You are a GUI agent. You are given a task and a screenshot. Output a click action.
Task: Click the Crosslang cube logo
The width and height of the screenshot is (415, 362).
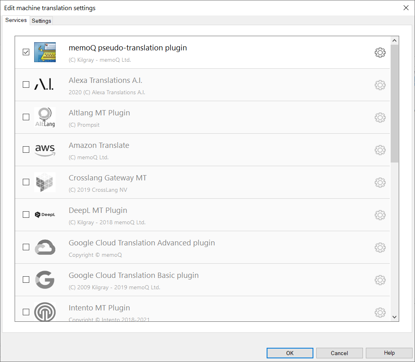point(45,182)
